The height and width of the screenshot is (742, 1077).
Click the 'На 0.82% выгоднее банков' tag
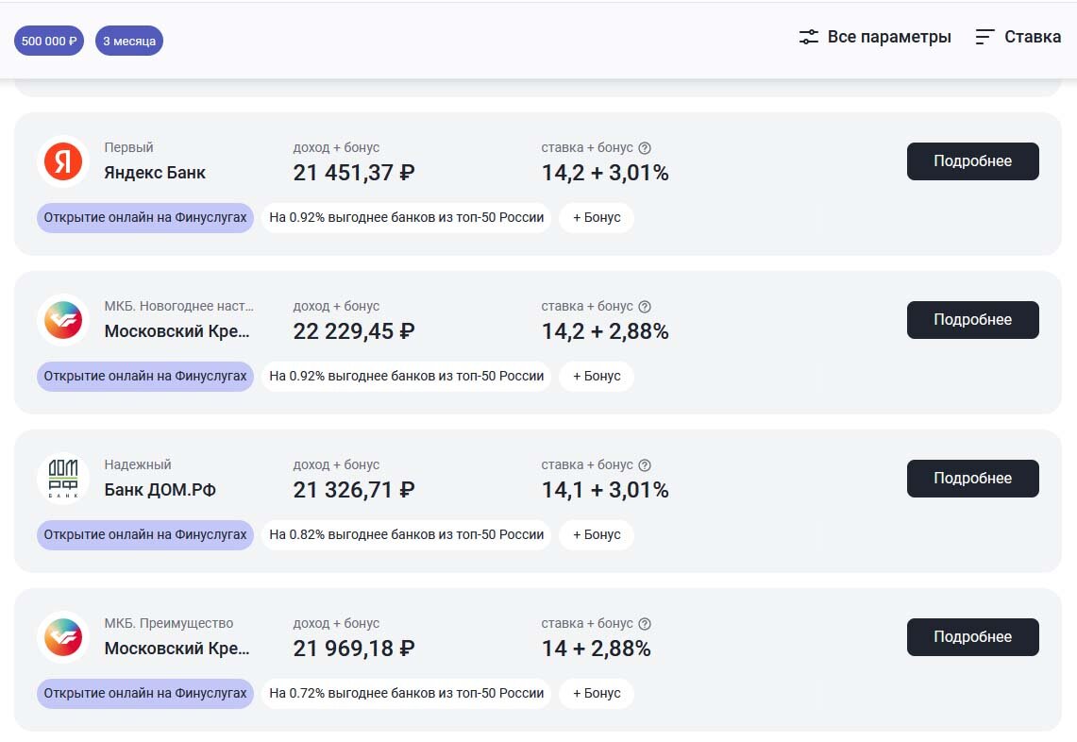(406, 535)
